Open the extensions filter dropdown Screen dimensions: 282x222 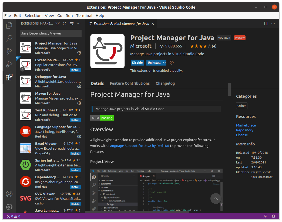57,24
